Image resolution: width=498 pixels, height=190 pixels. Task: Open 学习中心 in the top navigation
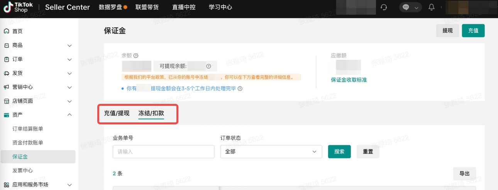pos(220,7)
